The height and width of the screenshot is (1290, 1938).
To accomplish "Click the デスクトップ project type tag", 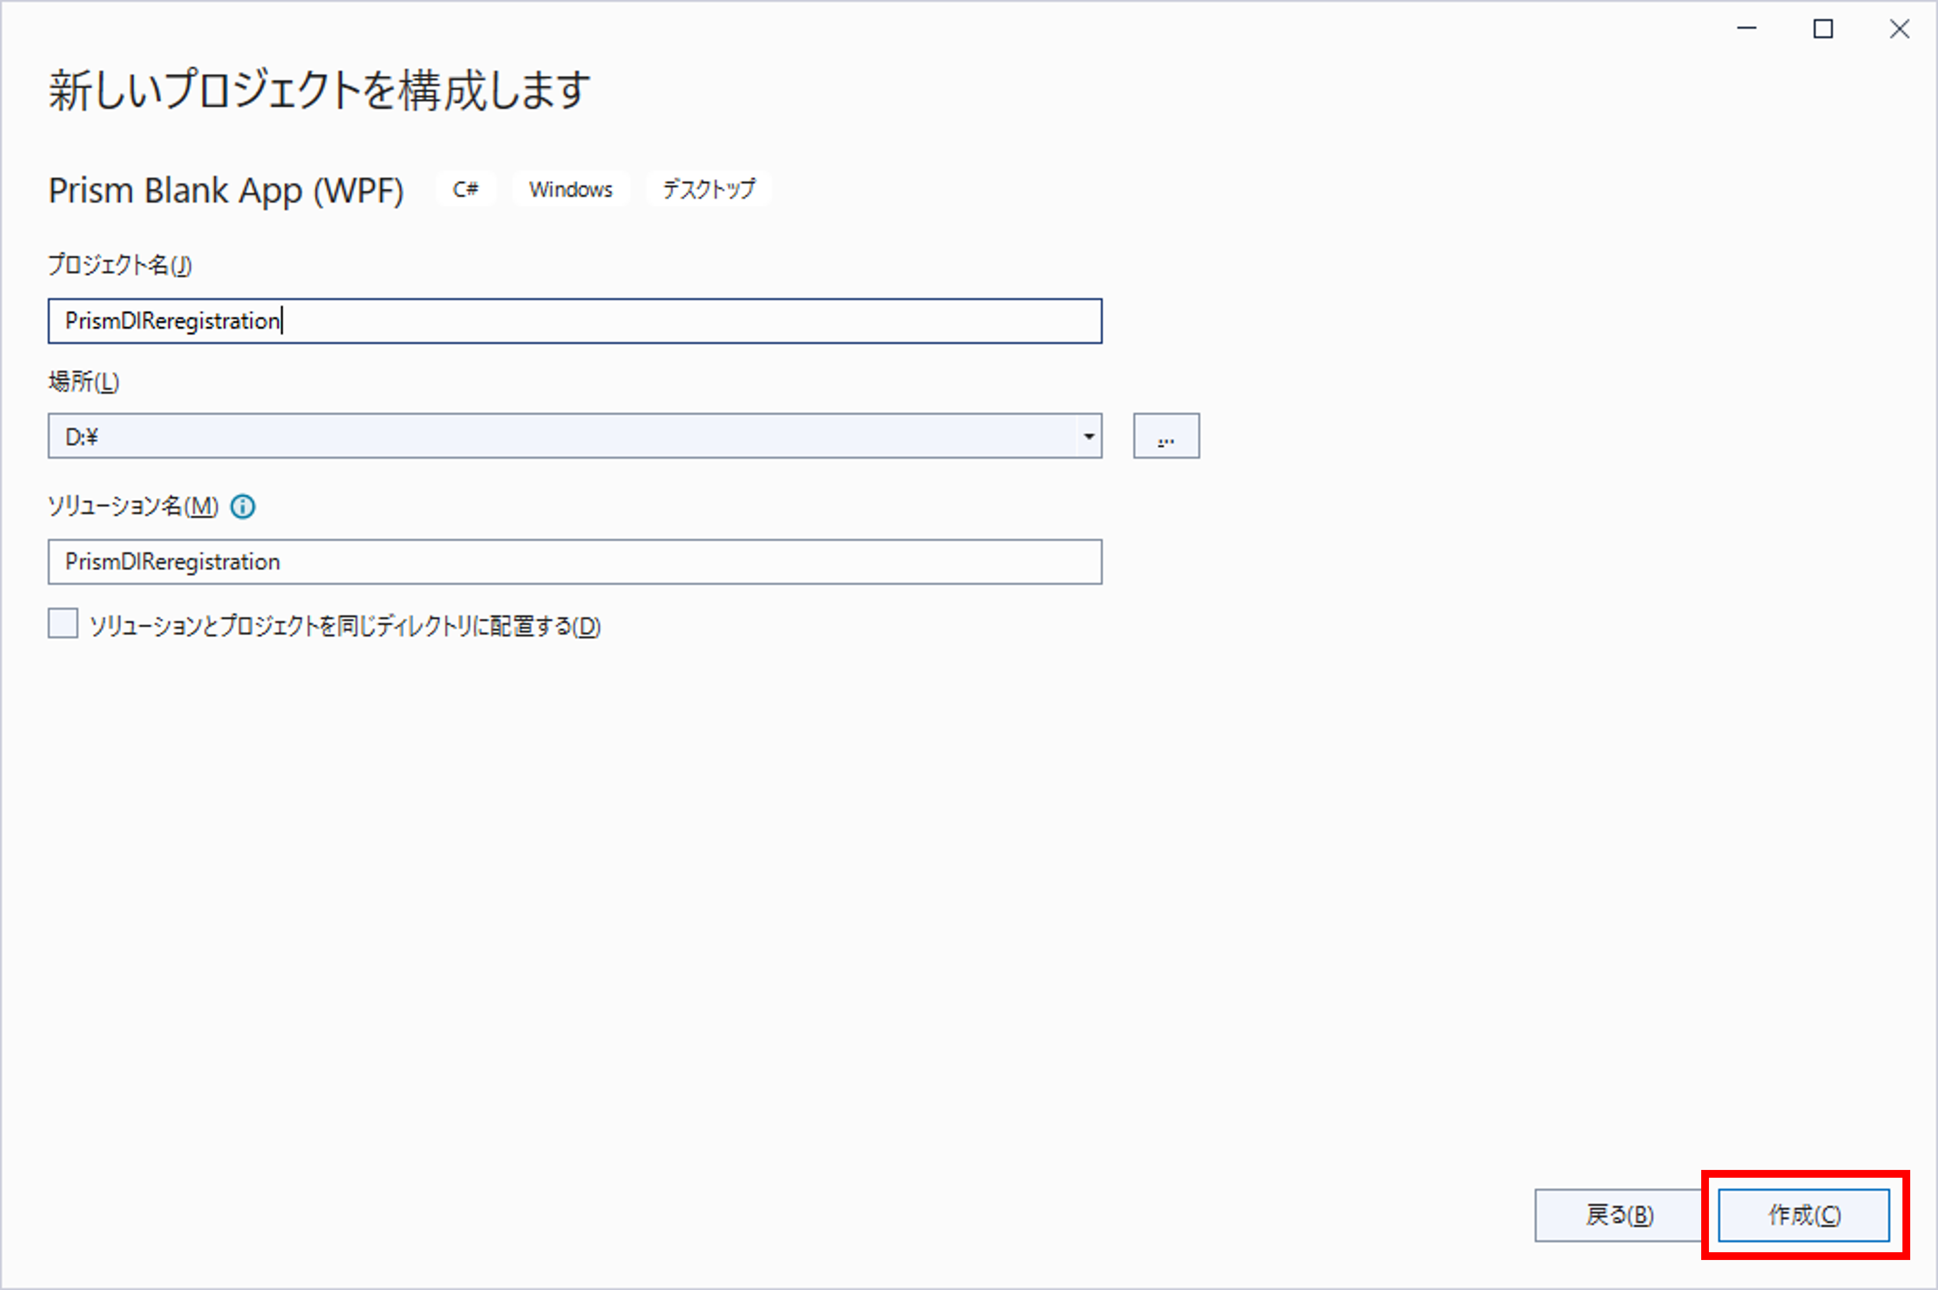I will [x=708, y=189].
